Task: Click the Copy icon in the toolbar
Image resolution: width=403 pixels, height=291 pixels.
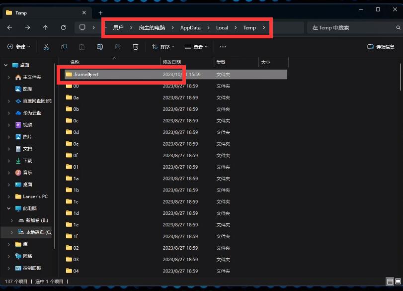Action: (64, 47)
